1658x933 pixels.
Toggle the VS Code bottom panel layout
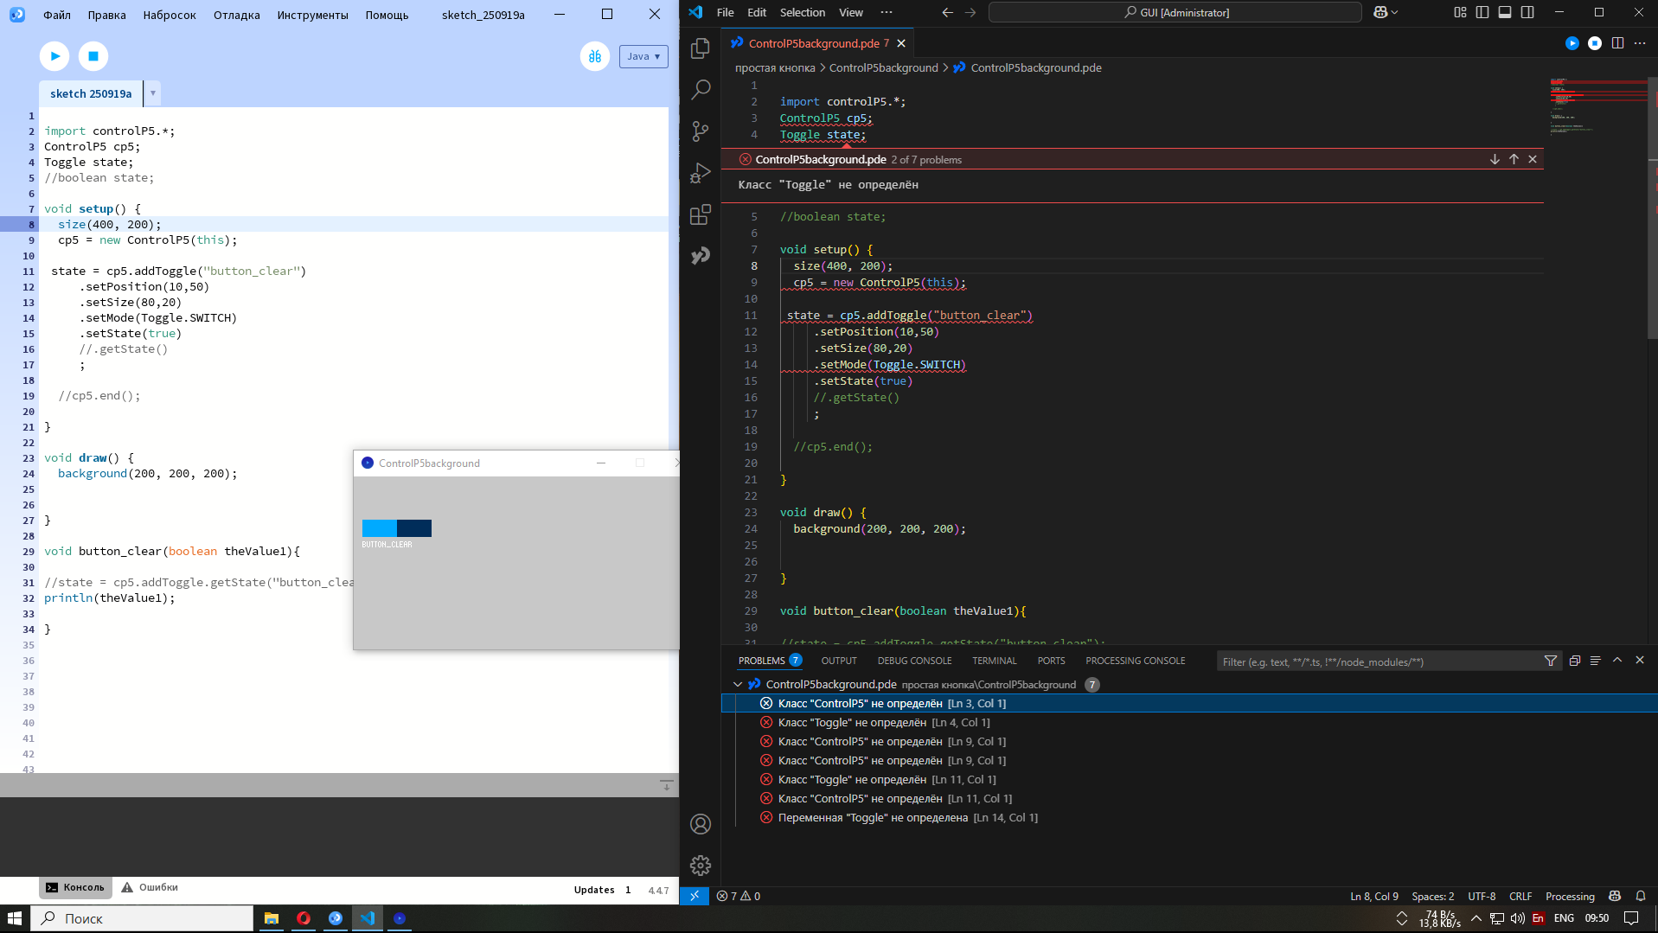(1505, 12)
